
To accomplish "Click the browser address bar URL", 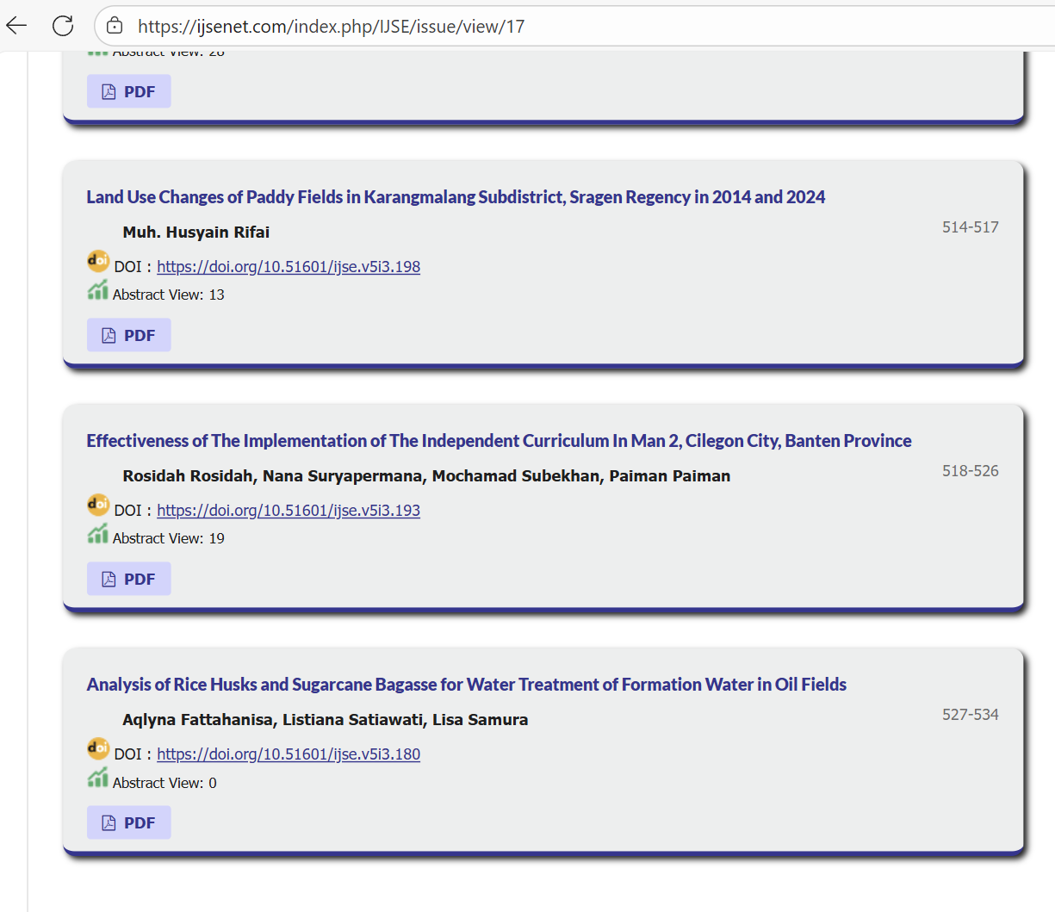I will coord(331,27).
